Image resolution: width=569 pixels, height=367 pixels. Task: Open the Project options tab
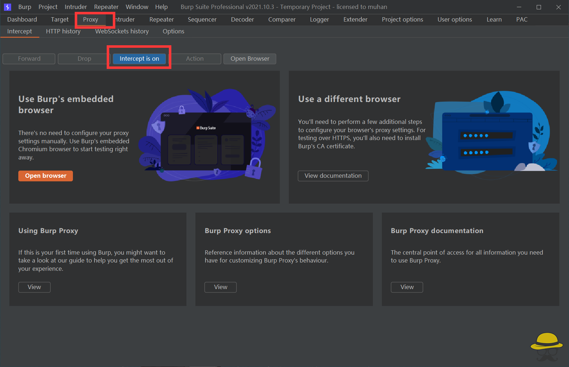(x=402, y=19)
